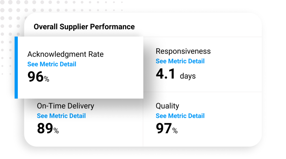Open See Metric Detail under Acknowledgment Rate
Viewport: 286px width, 159px height.
[x=52, y=64]
